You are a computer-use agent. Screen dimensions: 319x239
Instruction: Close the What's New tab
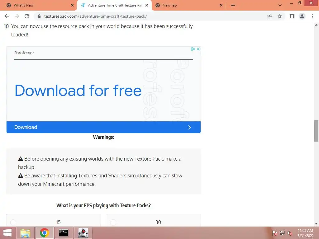tap(72, 5)
